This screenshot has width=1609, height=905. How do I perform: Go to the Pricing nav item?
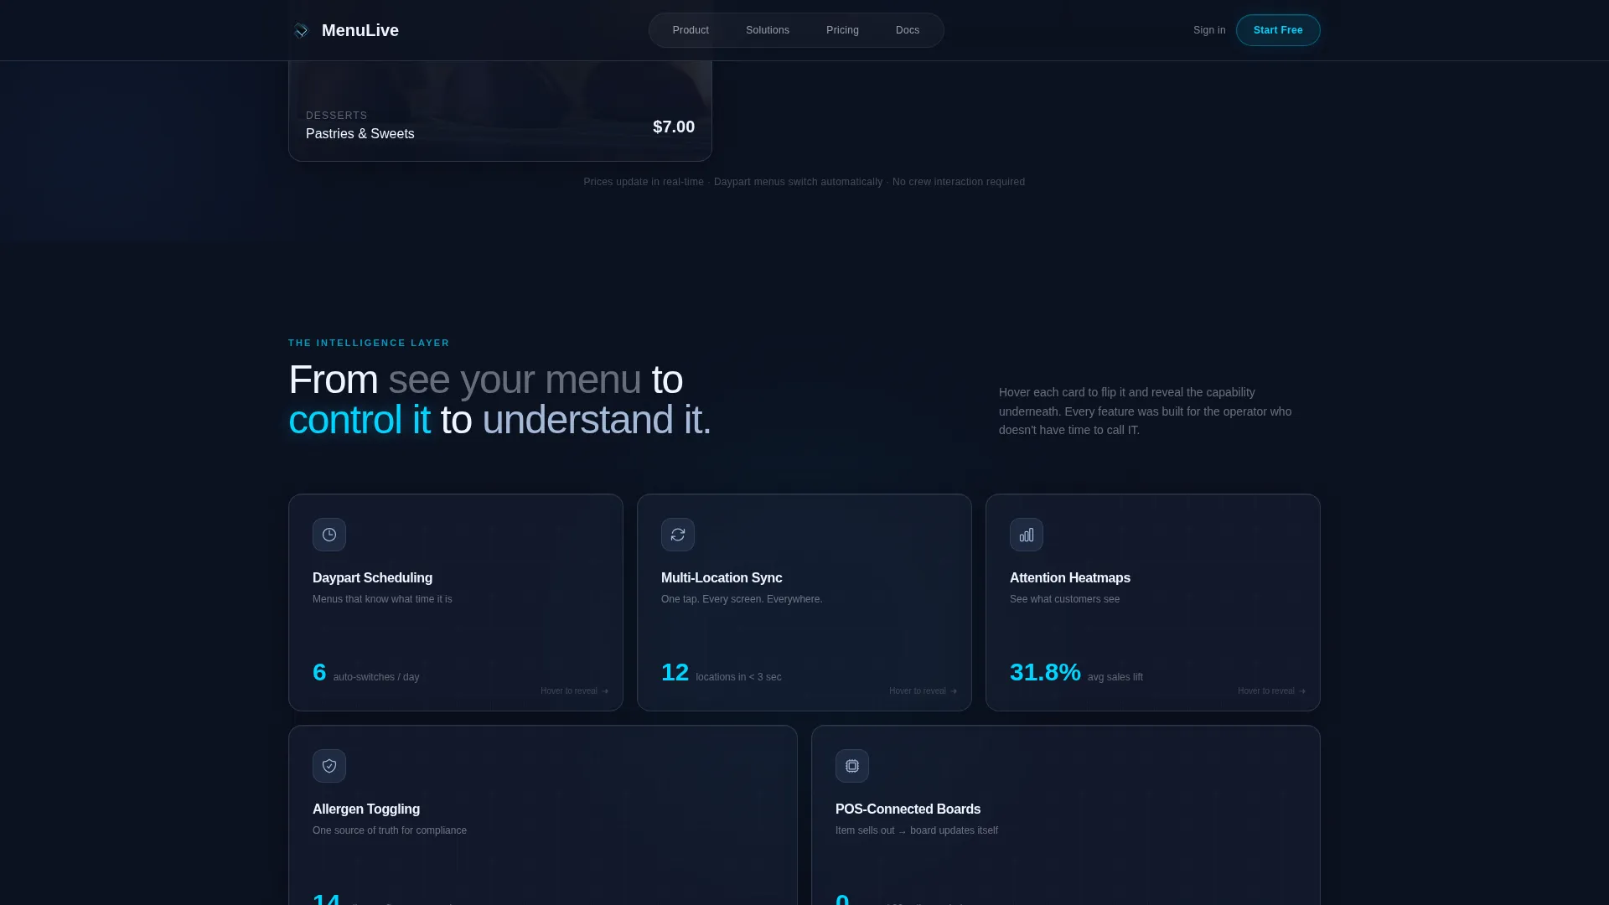(x=842, y=30)
